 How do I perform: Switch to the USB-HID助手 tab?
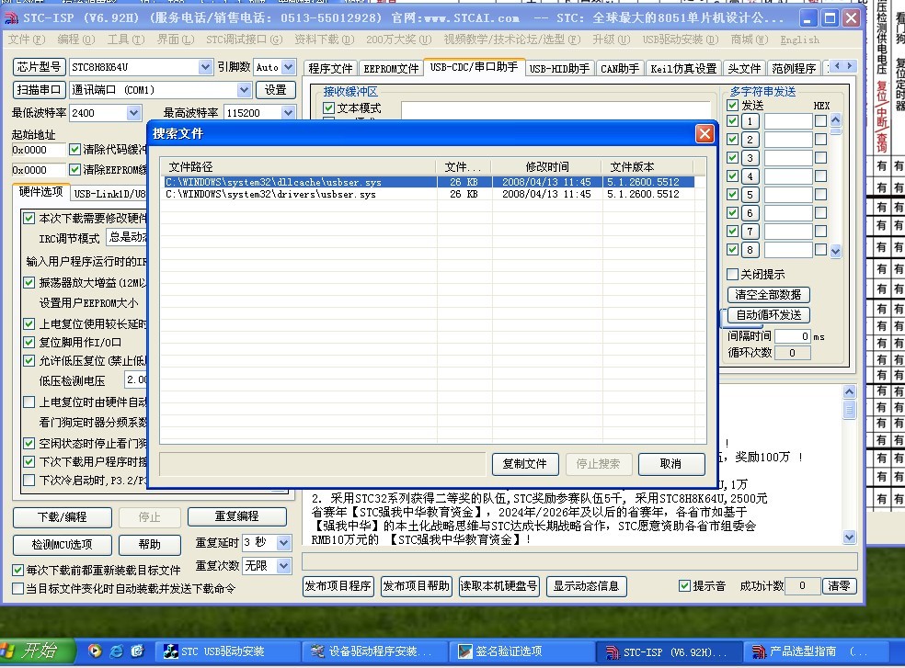coord(559,69)
